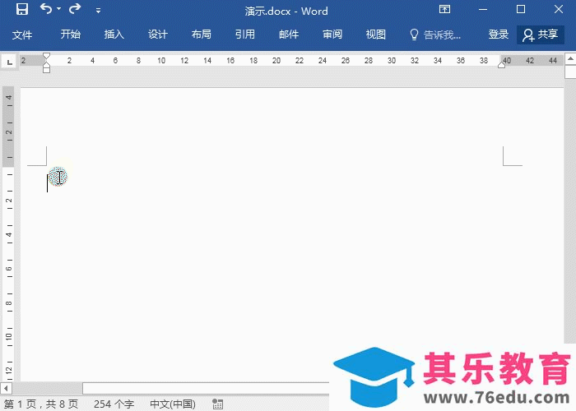
Task: Open the 邮件 tab
Action: click(x=289, y=35)
